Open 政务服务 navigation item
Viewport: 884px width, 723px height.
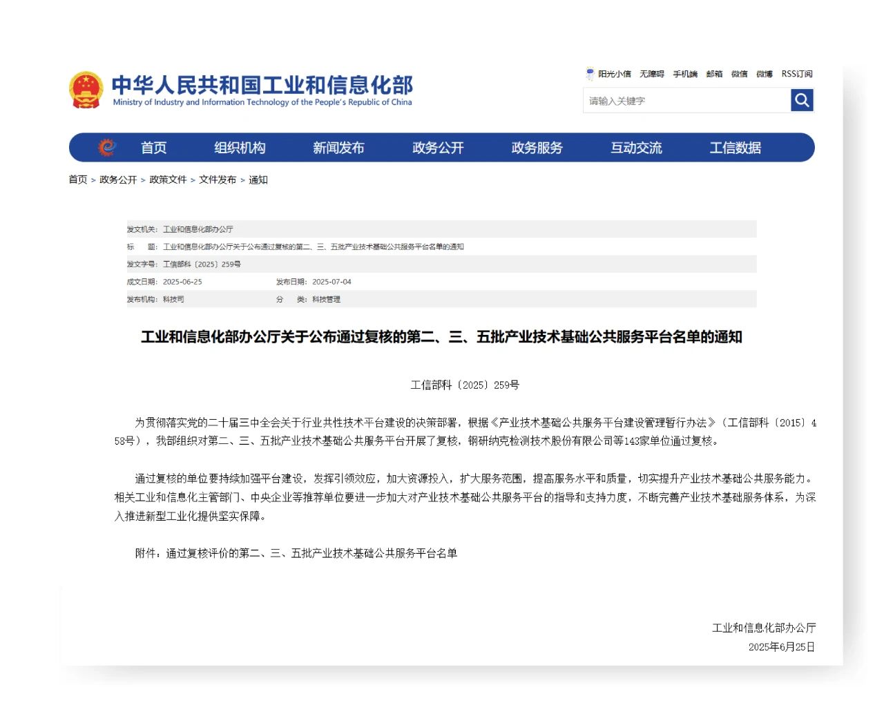coord(537,148)
